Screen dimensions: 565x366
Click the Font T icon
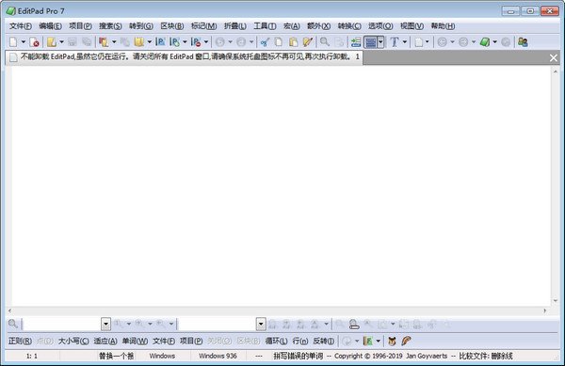pyautogui.click(x=395, y=42)
